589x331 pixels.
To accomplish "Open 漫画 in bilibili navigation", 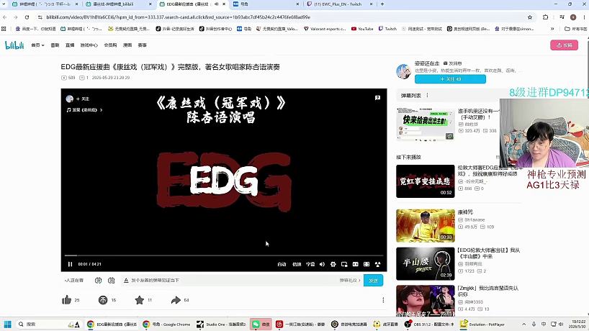I will pyautogui.click(x=127, y=45).
